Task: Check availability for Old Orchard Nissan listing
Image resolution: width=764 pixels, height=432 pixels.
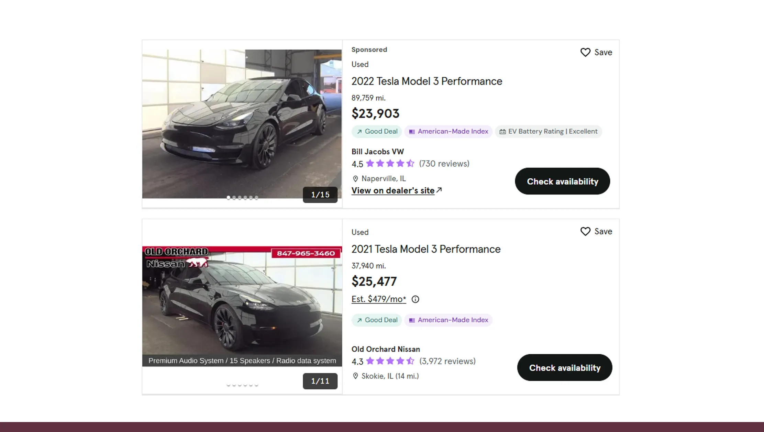Action: 564,367
